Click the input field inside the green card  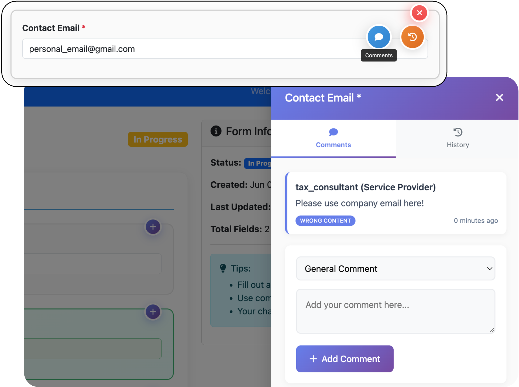pos(93,348)
